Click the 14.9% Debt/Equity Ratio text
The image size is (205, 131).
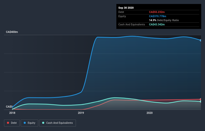(164, 20)
